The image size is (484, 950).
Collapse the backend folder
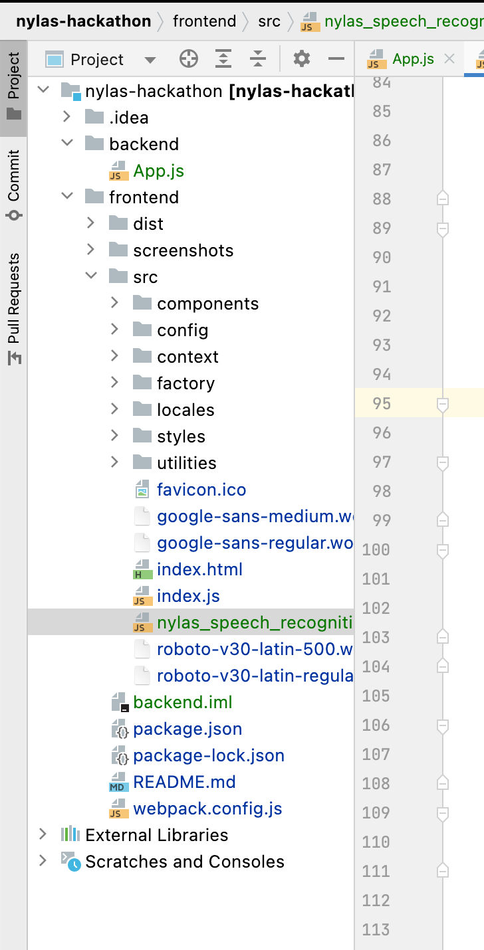point(66,144)
